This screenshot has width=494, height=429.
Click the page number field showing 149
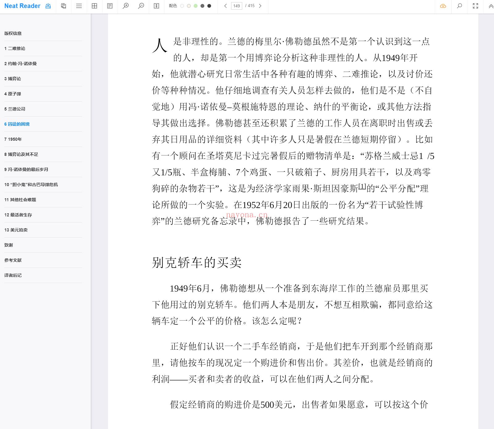pyautogui.click(x=237, y=6)
